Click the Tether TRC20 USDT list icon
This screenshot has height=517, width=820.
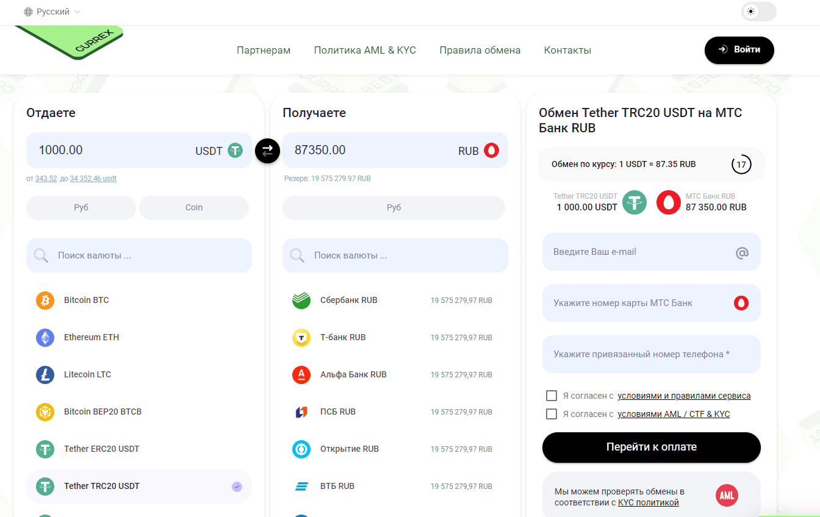coord(45,486)
